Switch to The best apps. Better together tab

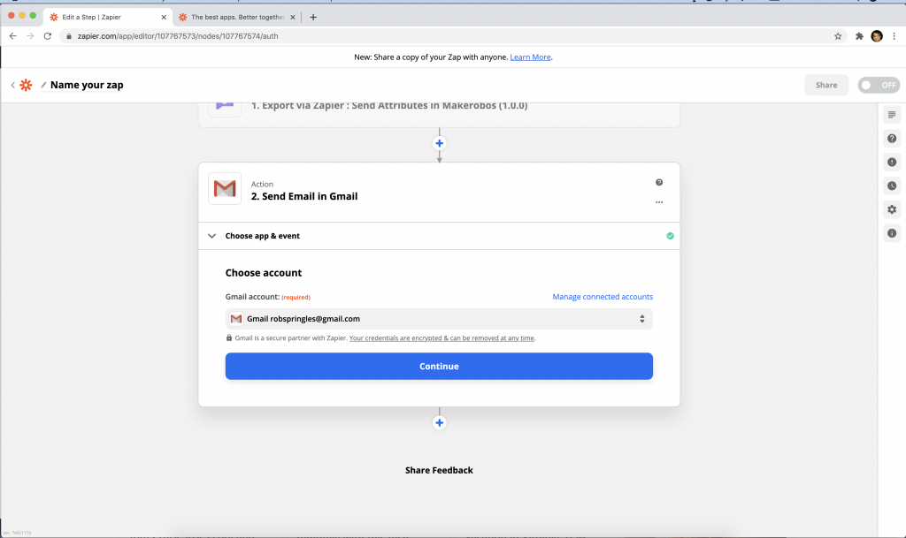point(237,18)
